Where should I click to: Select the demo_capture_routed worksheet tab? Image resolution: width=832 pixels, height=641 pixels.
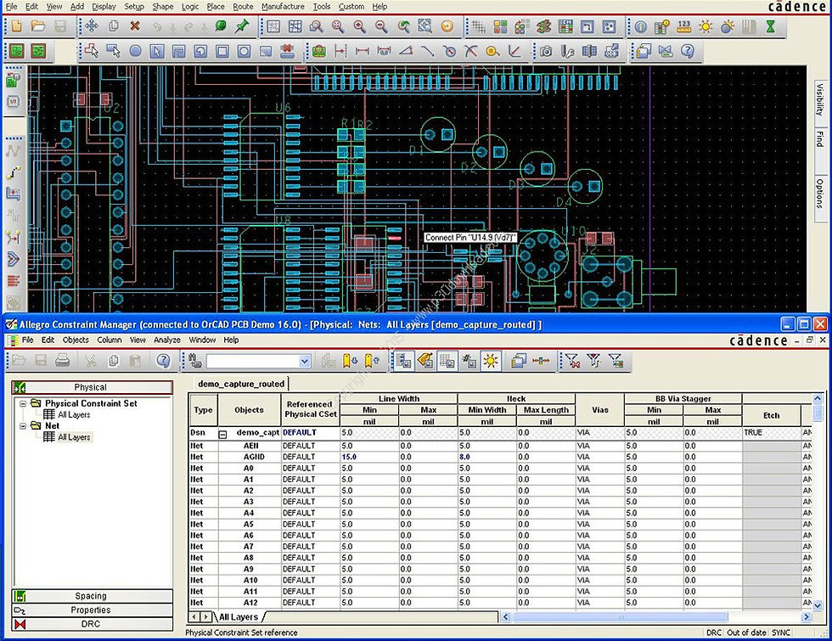click(x=241, y=384)
